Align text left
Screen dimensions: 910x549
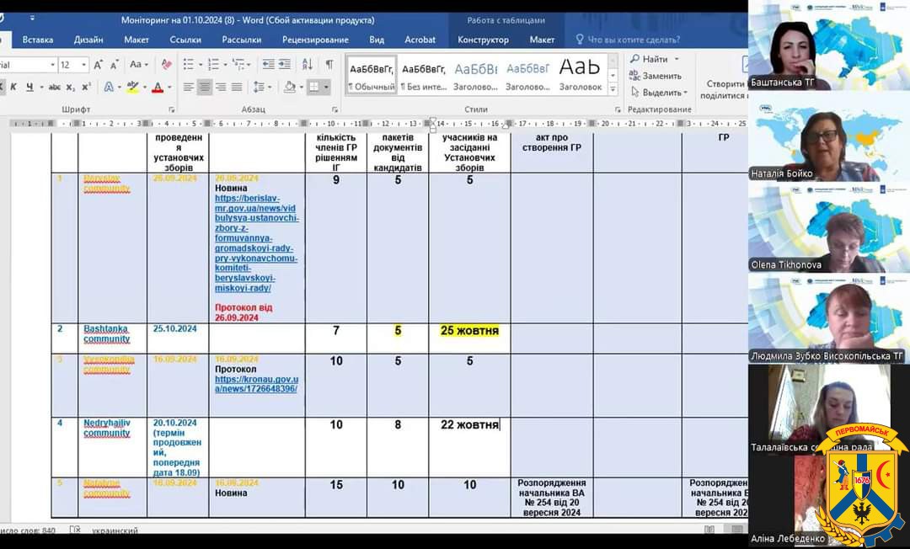pos(188,87)
